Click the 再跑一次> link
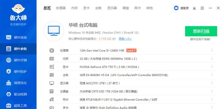The height and width of the screenshot is (109, 224). (125, 39)
